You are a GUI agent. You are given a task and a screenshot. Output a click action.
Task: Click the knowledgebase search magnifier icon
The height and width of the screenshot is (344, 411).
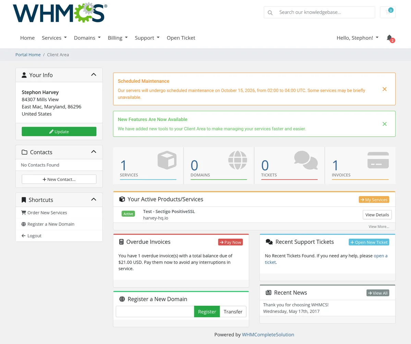(x=270, y=13)
